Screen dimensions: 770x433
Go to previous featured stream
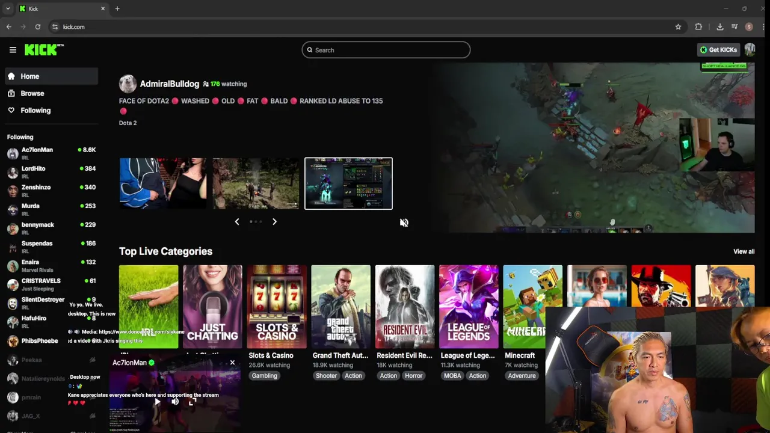(237, 221)
